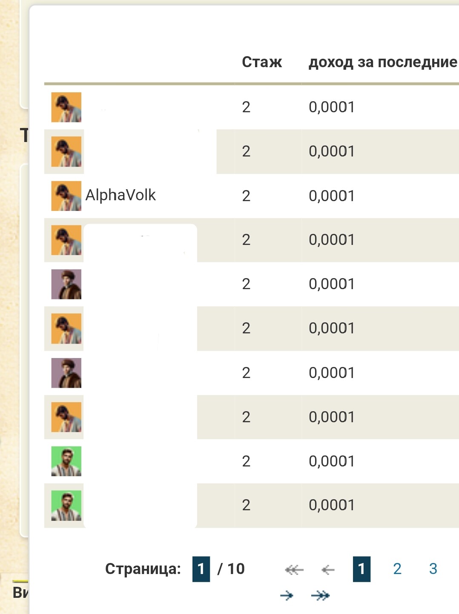Image resolution: width=459 pixels, height=614 pixels.
Task: Click the ninth row green-background avatar
Action: click(66, 461)
